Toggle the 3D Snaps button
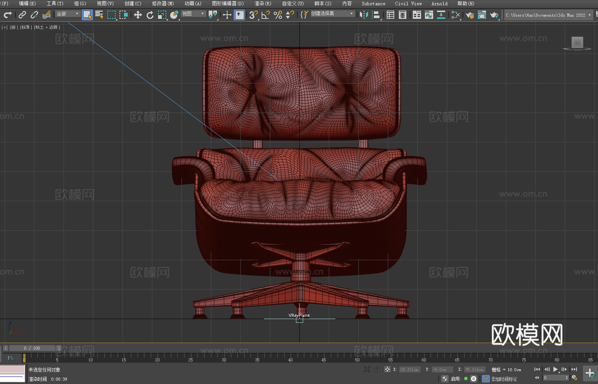This screenshot has height=384, width=598. [254, 15]
